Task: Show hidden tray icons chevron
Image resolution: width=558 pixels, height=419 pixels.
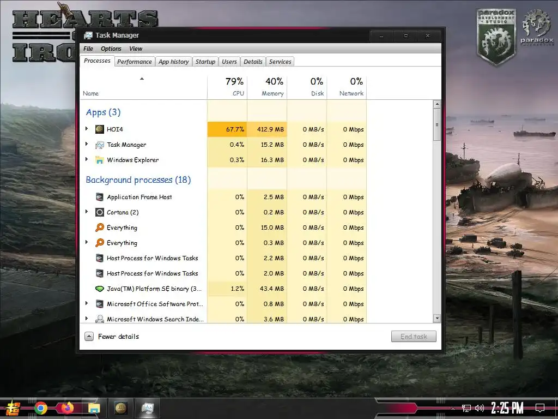Action: click(453, 408)
